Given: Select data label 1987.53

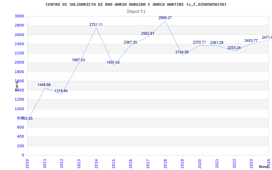Looking at the screenshot, I should (x=79, y=60).
